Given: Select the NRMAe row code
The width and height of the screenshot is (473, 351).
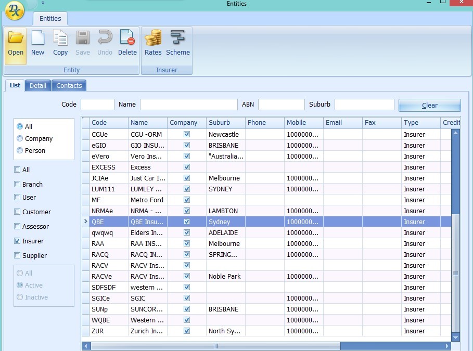Looking at the screenshot, I should coord(109,211).
